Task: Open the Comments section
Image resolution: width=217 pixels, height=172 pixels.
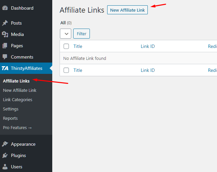Action: click(22, 57)
